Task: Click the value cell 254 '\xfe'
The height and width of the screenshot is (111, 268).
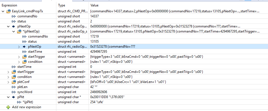Action: tap(97, 102)
